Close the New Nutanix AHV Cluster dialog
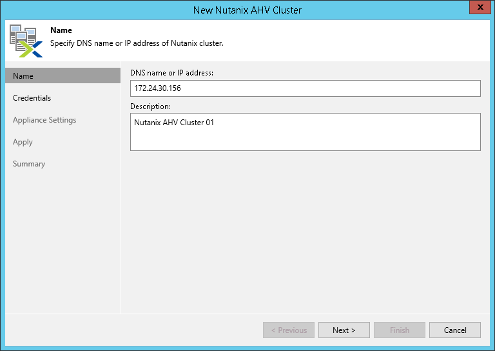This screenshot has height=351, width=495. tap(478, 8)
